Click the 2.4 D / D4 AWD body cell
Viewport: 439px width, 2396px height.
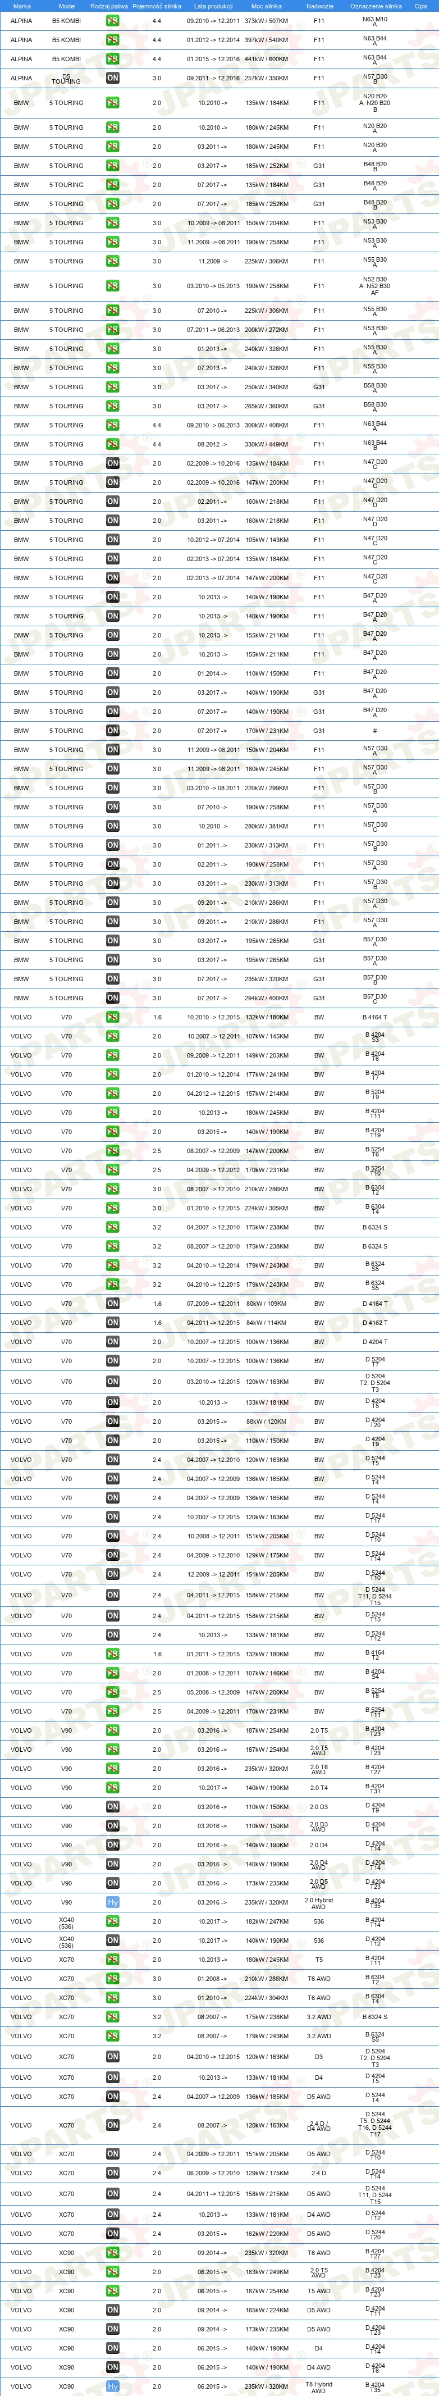pos(319,2126)
